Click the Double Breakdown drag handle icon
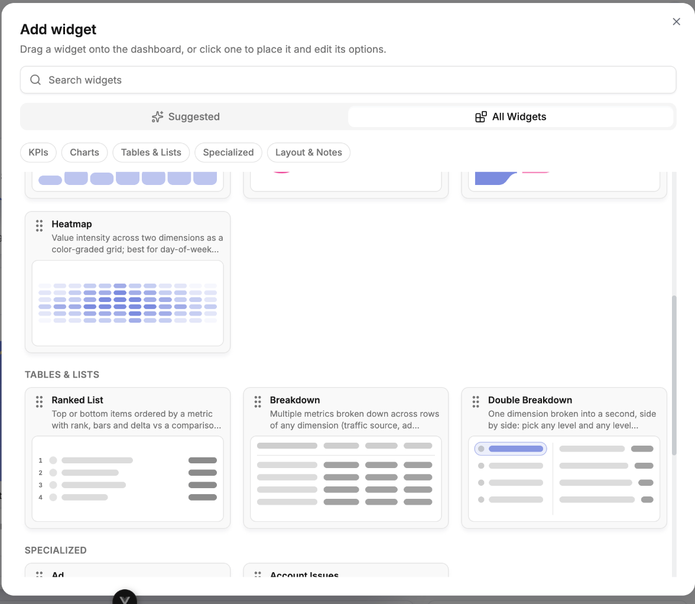This screenshot has width=695, height=604. coord(476,401)
